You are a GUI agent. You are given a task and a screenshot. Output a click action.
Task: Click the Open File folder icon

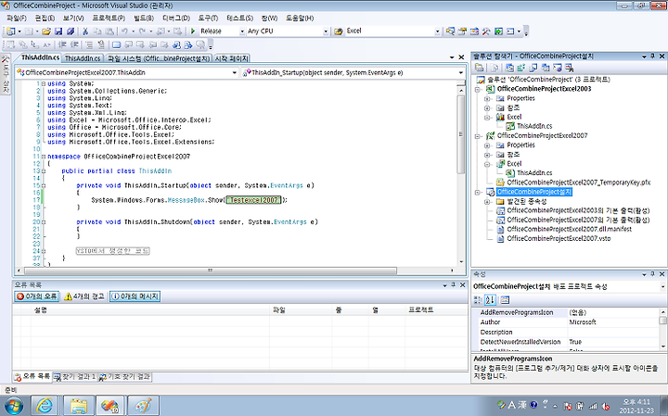tap(46, 32)
